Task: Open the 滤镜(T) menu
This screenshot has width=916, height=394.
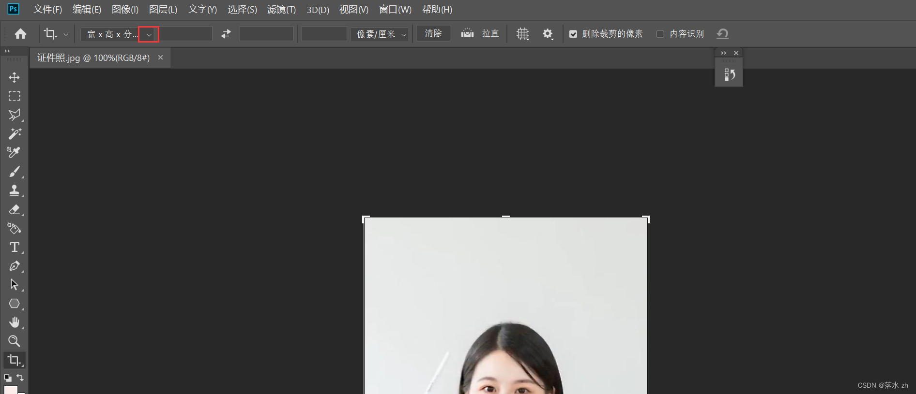Action: 281,10
